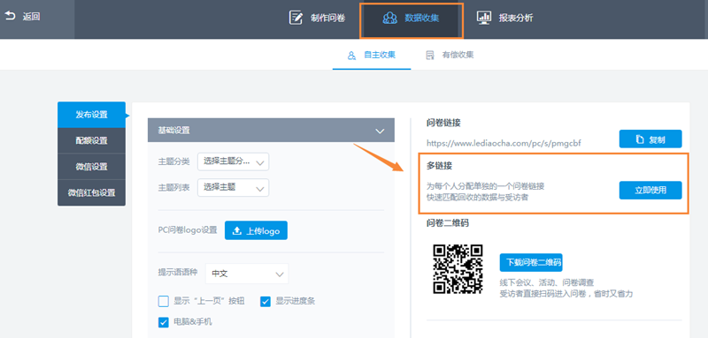The width and height of the screenshot is (708, 338).
Task: Open 发布设置 in the sidebar
Action: (92, 115)
